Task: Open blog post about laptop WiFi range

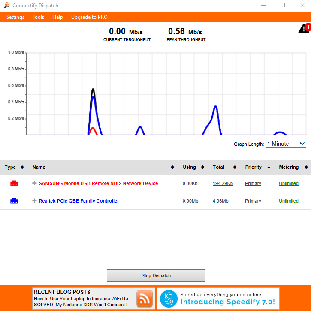Action: (x=83, y=299)
